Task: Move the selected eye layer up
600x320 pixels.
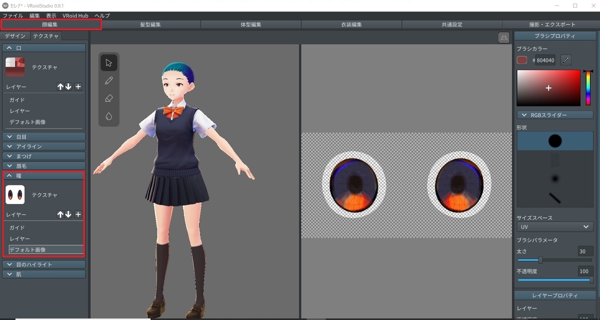Action: point(59,214)
